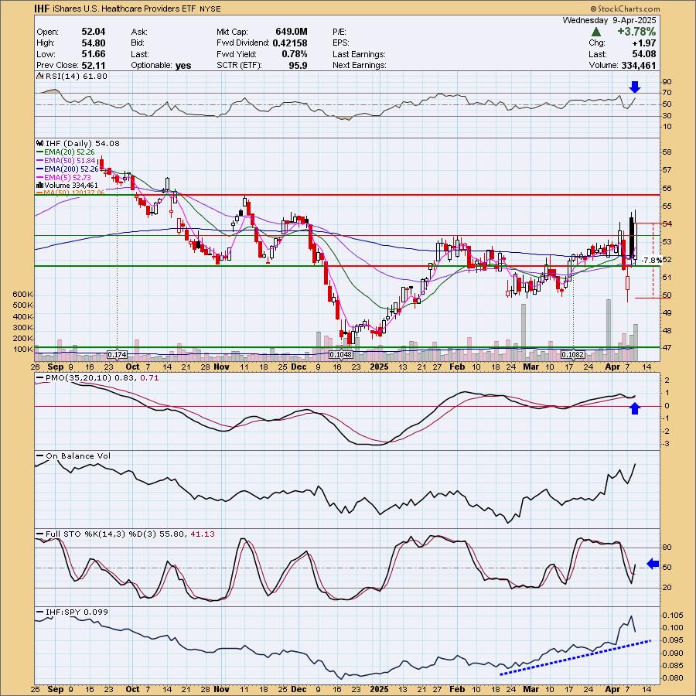Click the -7.8% stop percentage annotation
The image size is (696, 696).
652,261
